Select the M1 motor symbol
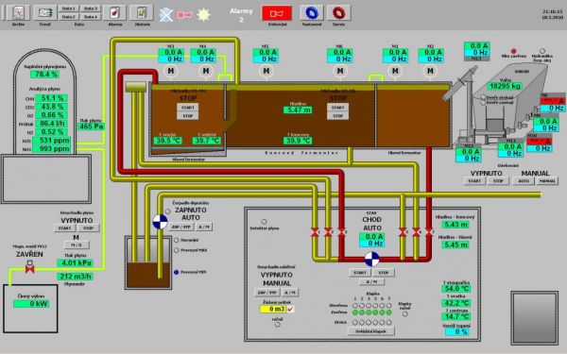 pyautogui.click(x=395, y=71)
